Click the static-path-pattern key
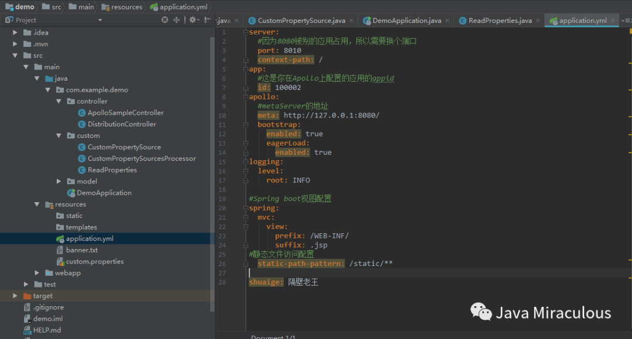The width and height of the screenshot is (632, 339). (301, 264)
